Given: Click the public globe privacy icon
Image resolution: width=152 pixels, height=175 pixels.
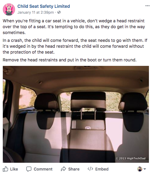Looking at the screenshot, I should pyautogui.click(x=59, y=12).
